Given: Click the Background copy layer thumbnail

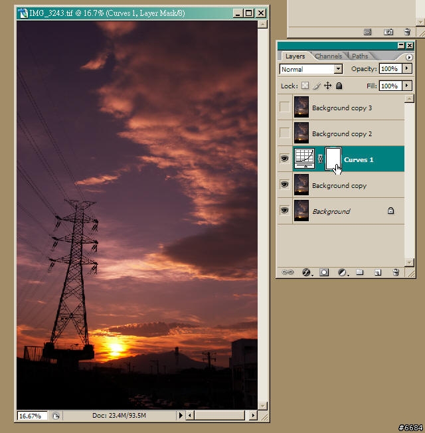Looking at the screenshot, I should 301,185.
